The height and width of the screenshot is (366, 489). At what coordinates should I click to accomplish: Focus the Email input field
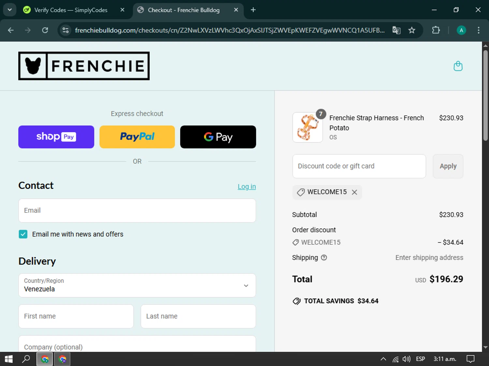(x=137, y=210)
